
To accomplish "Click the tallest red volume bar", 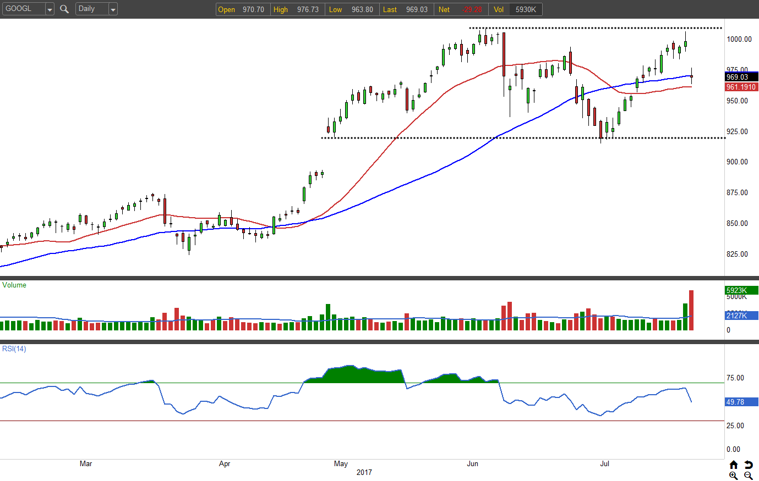I will point(691,310).
